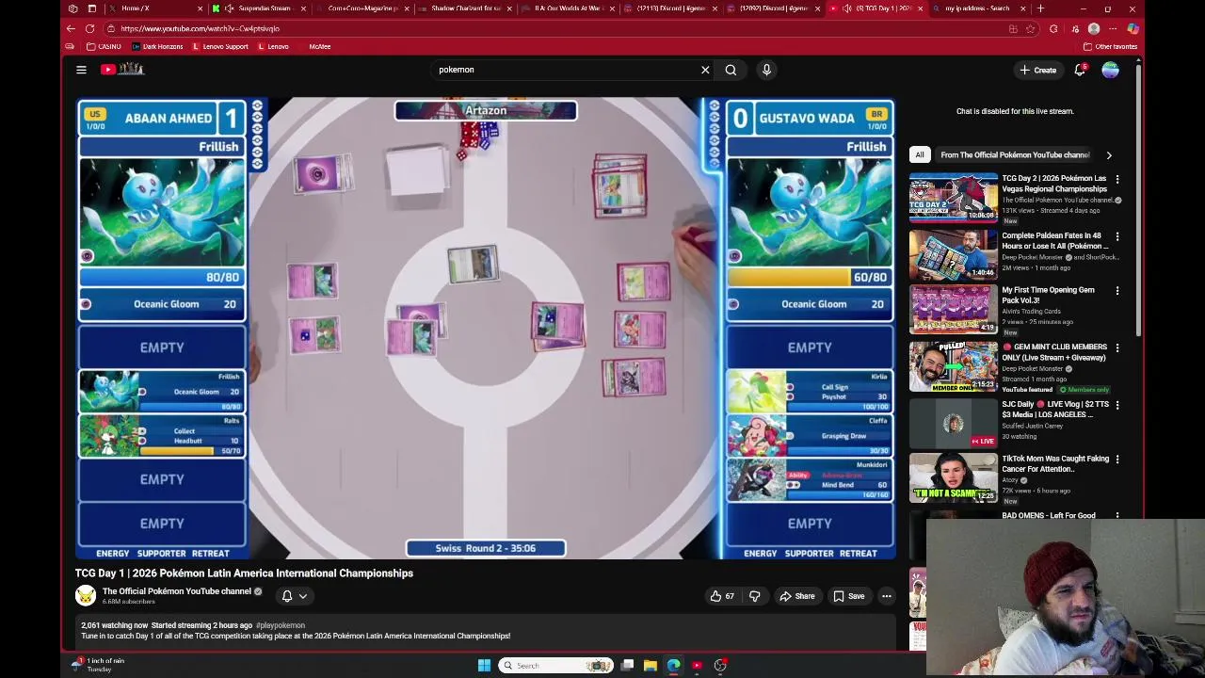Click the Create button

click(x=1037, y=70)
